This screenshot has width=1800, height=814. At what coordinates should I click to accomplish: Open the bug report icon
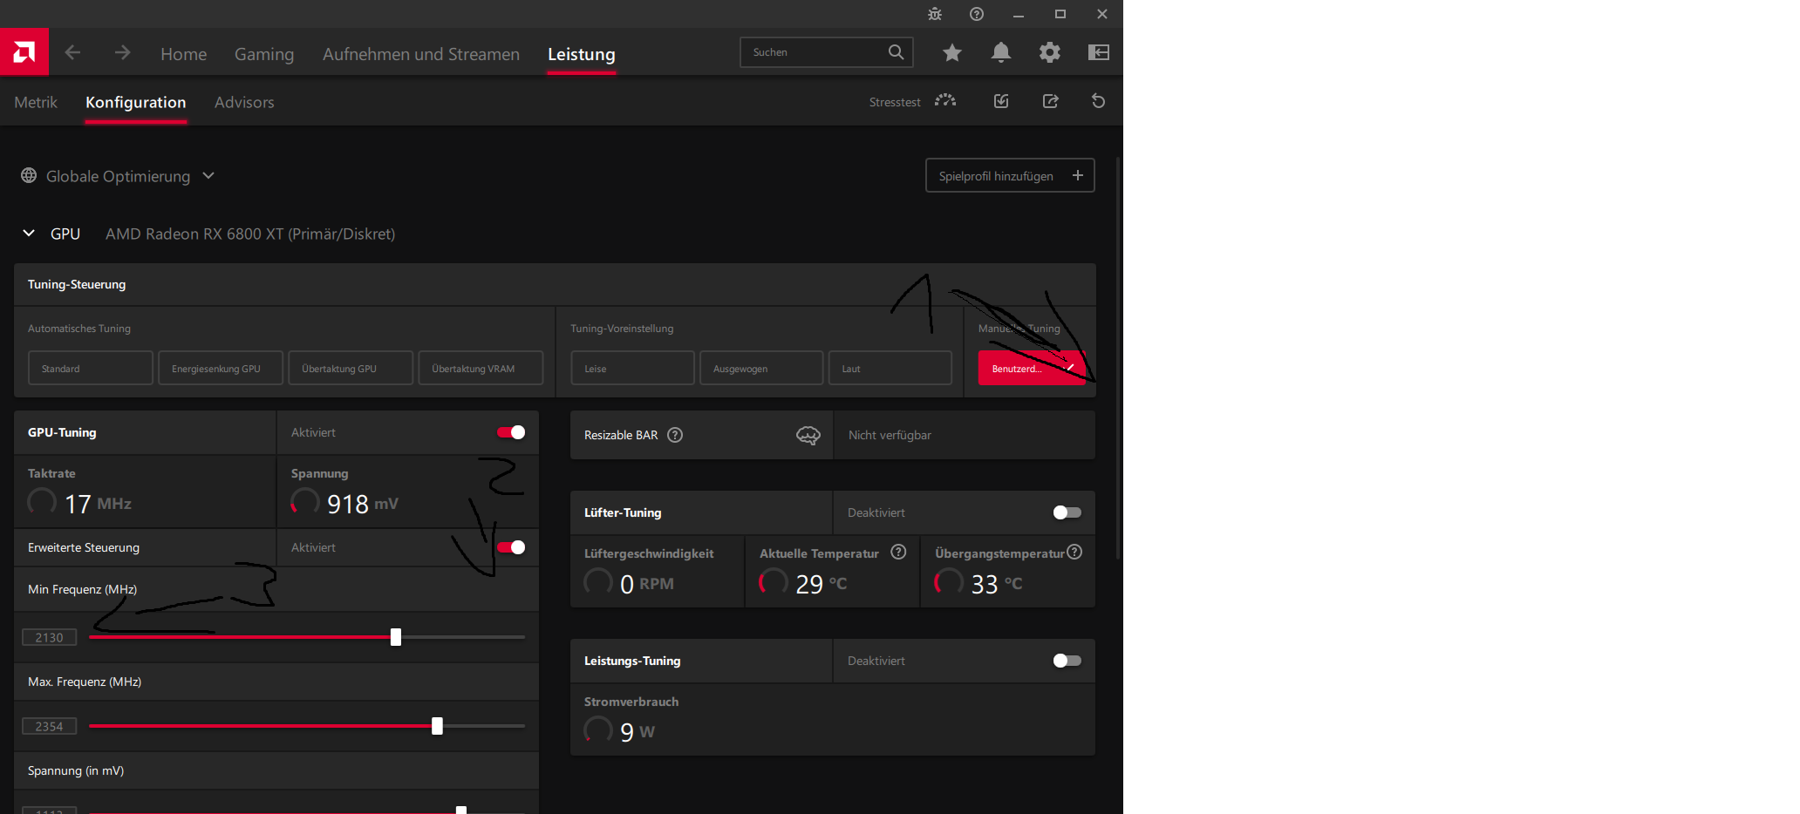[x=935, y=14]
